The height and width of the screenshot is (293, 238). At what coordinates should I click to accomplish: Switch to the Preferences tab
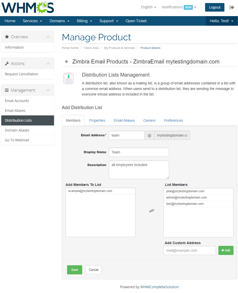tap(173, 120)
